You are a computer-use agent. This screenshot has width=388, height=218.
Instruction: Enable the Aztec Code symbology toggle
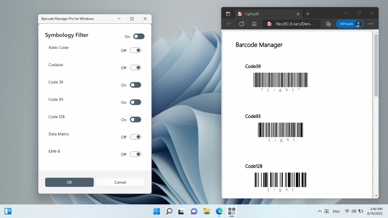click(135, 50)
